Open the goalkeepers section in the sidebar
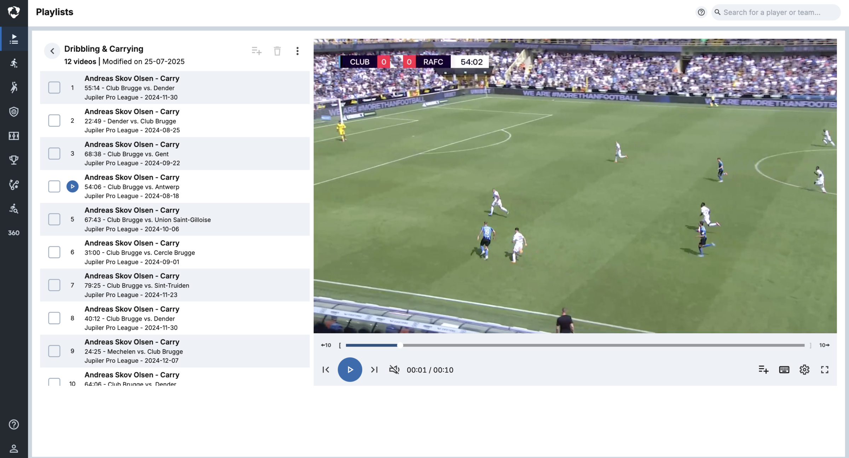 (x=14, y=87)
